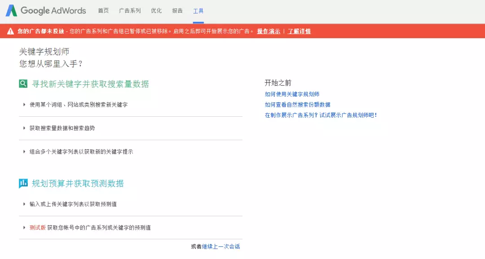Click the warning triangle icon in red banner
This screenshot has height=259, width=485.
10,31
